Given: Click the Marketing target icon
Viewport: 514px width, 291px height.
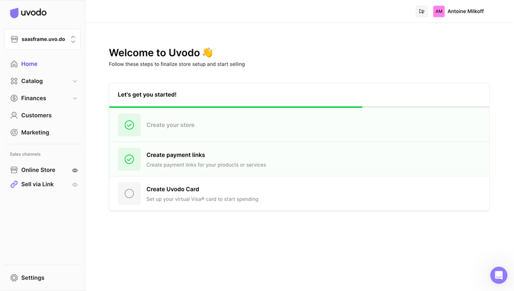Looking at the screenshot, I should [x=14, y=133].
